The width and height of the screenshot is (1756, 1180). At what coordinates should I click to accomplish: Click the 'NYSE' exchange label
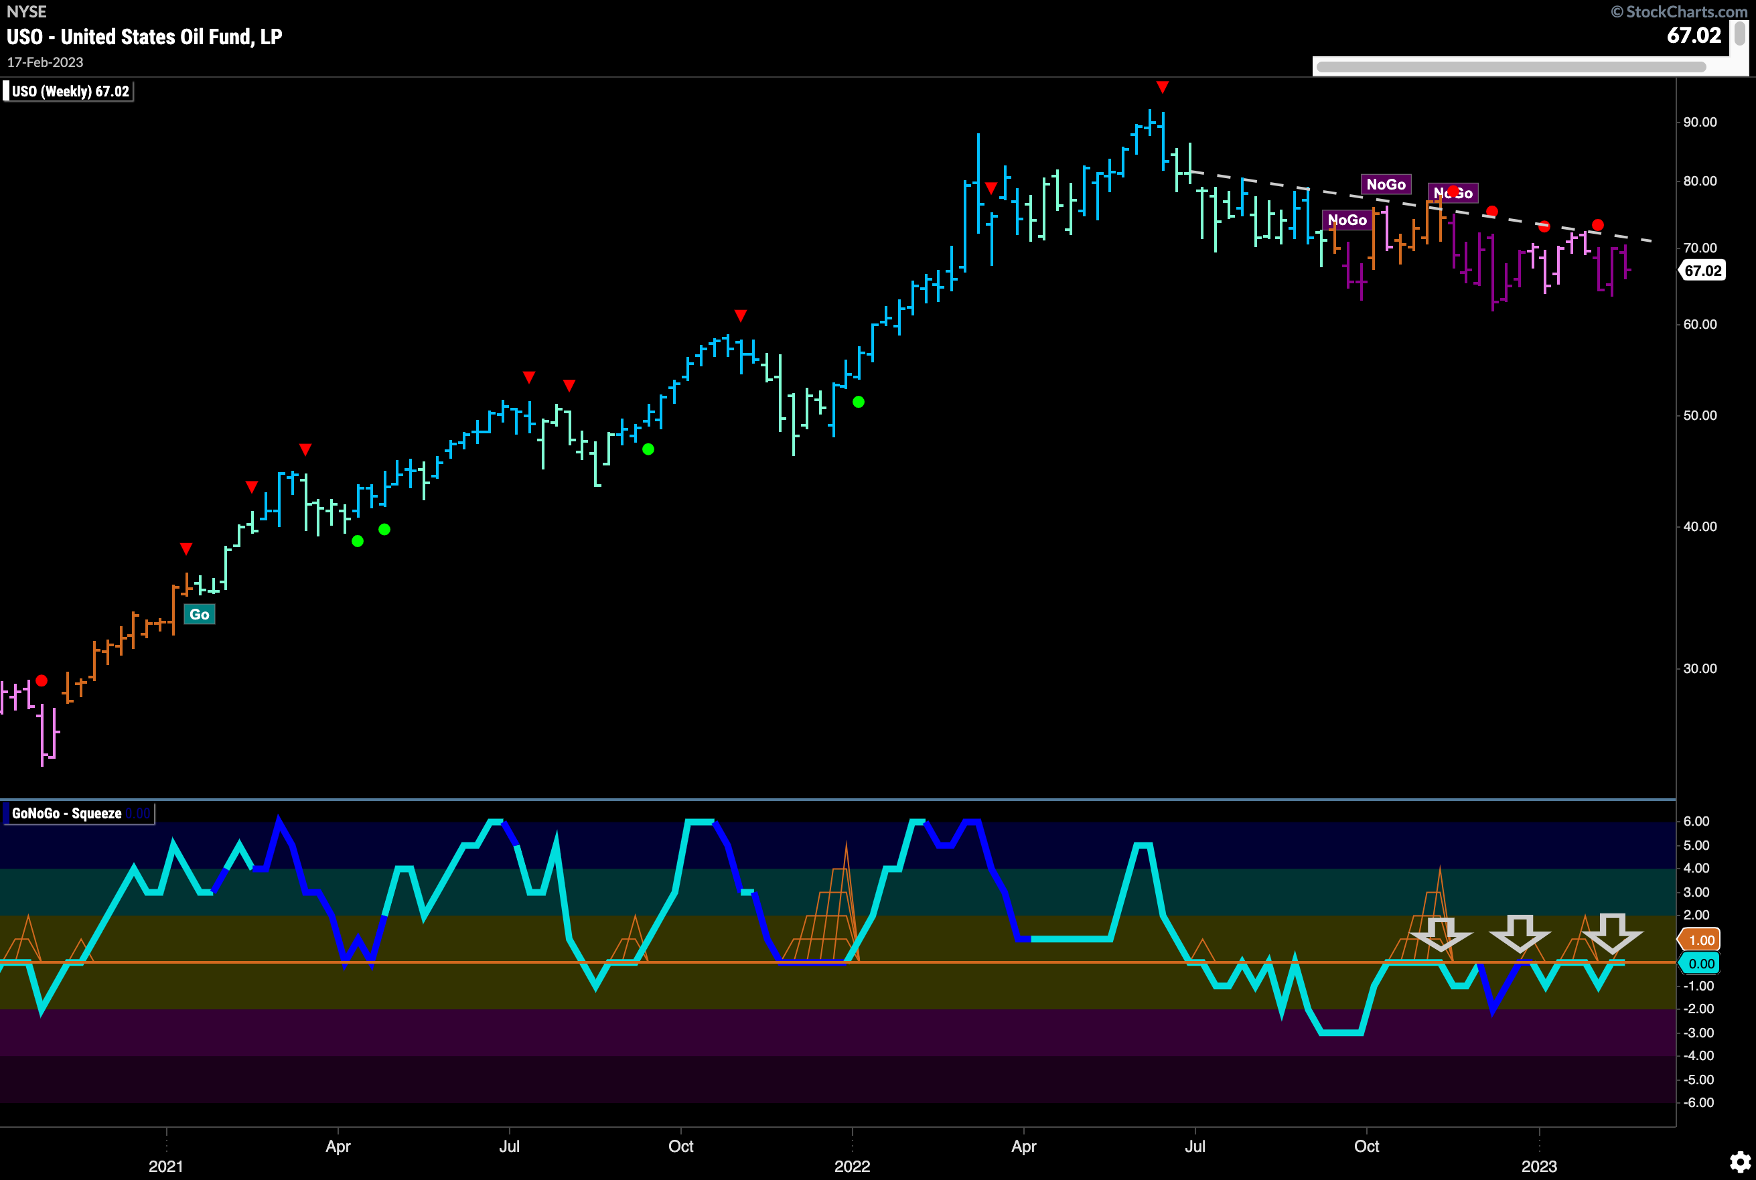26,11
